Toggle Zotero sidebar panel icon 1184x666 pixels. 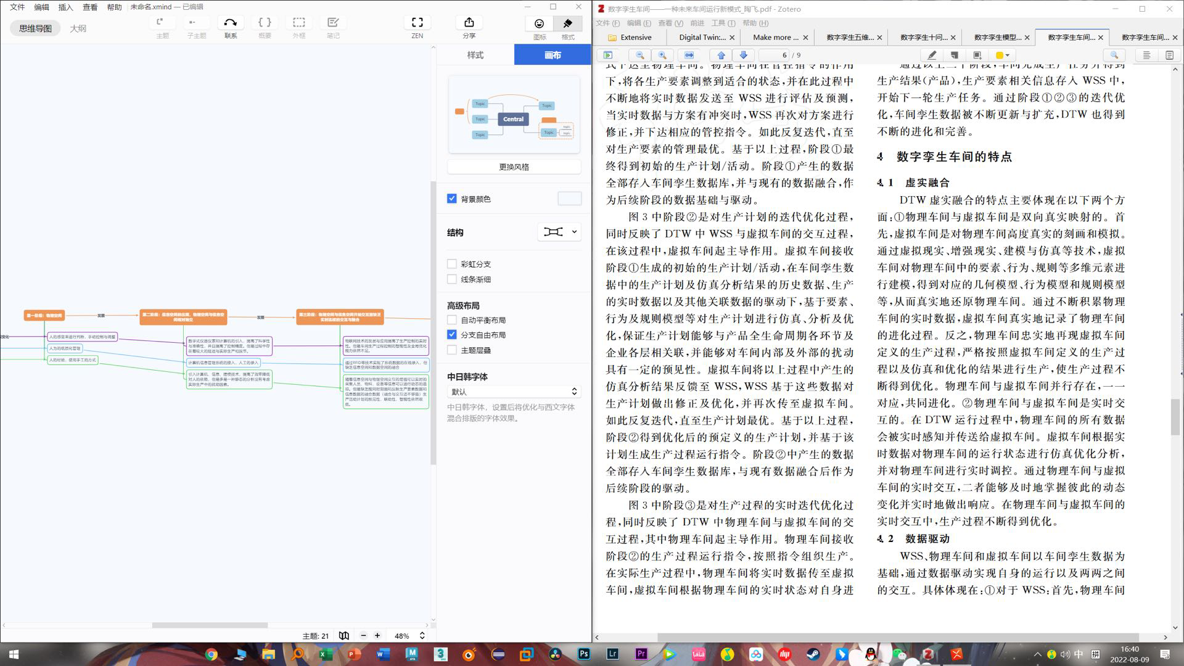[x=608, y=55]
